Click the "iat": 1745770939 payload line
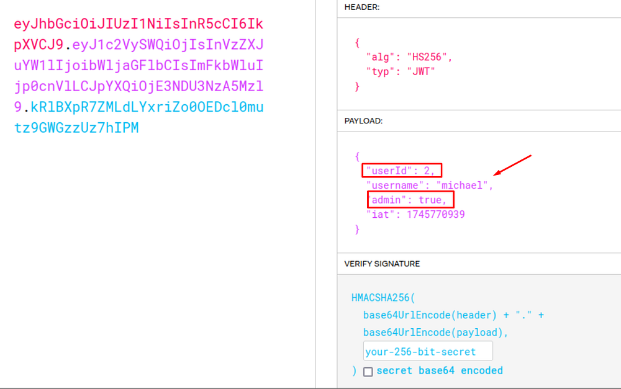Screen dimensions: 621x389 pos(415,215)
